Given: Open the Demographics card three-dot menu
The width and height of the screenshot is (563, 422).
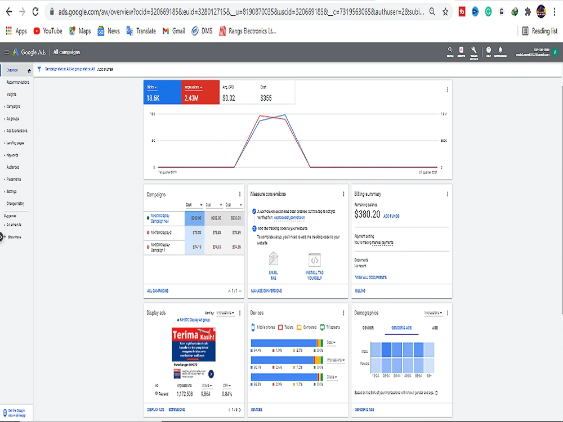Looking at the screenshot, I should (448, 313).
